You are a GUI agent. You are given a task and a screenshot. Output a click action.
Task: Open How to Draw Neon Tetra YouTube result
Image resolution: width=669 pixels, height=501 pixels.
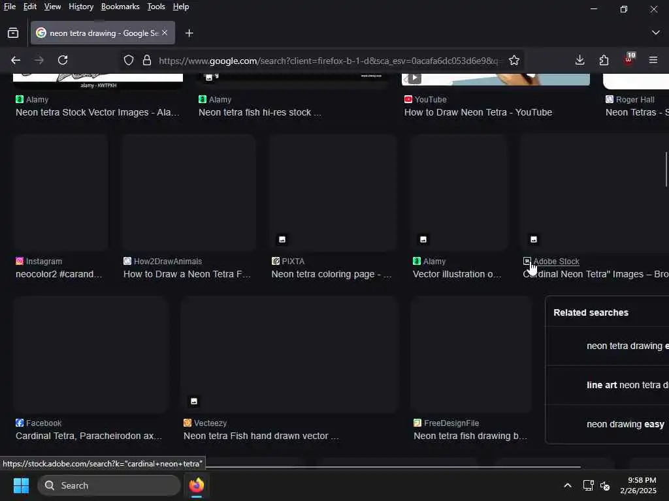point(478,112)
